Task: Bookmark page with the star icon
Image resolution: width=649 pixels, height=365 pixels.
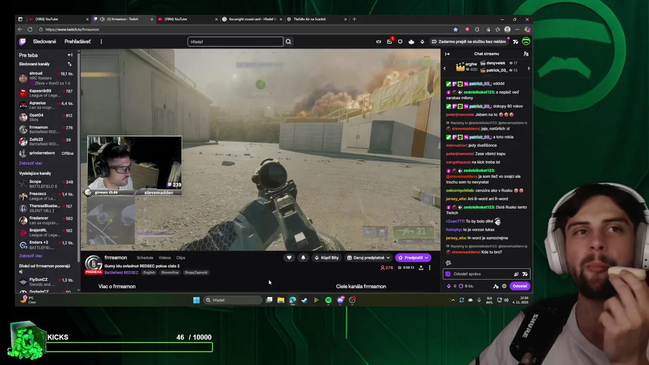Action: (x=455, y=29)
